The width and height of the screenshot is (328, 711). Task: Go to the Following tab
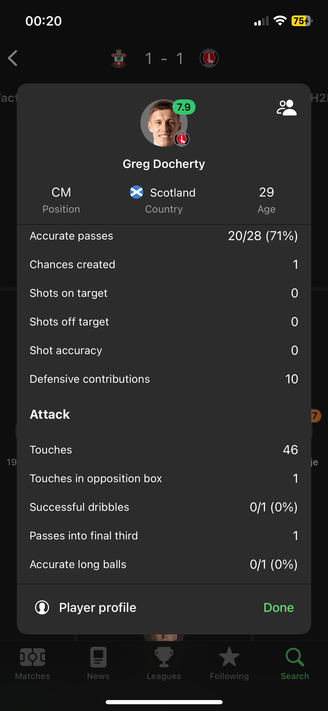229,663
